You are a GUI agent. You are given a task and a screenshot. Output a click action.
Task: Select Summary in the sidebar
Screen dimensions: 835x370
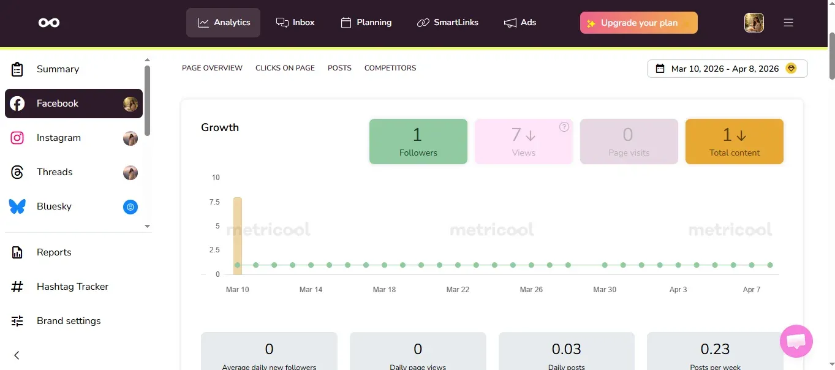pos(74,69)
